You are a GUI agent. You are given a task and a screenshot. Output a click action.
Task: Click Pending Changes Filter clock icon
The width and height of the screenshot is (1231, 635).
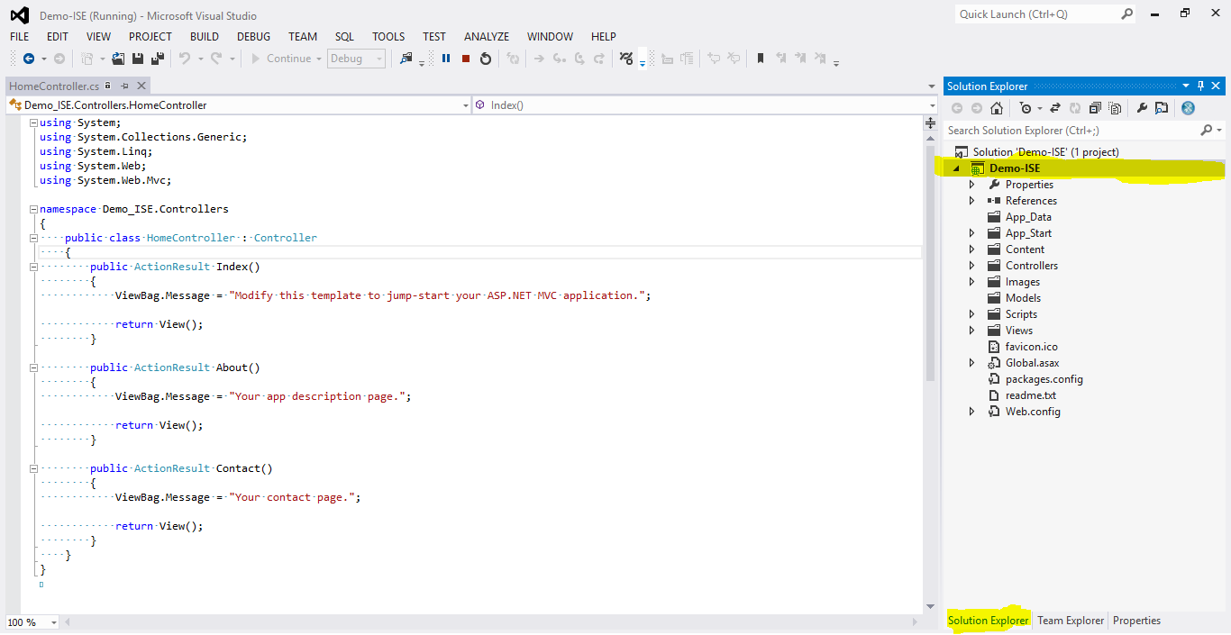coord(1026,108)
